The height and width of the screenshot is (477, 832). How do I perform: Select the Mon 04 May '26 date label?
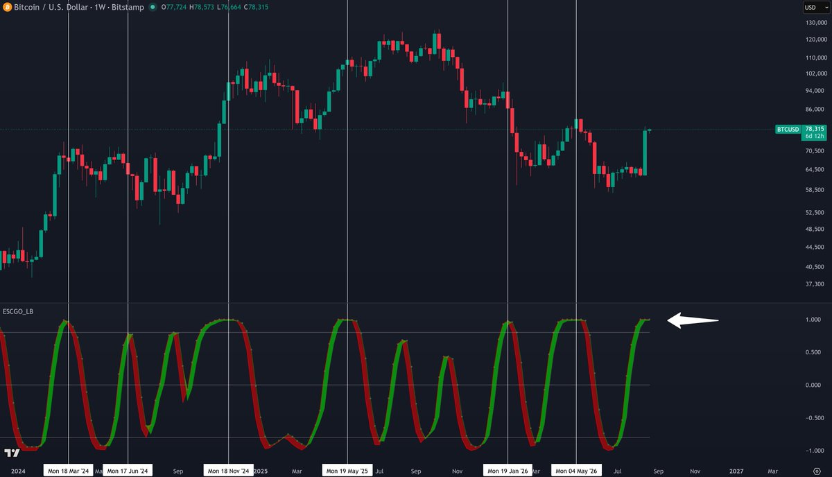pyautogui.click(x=576, y=471)
